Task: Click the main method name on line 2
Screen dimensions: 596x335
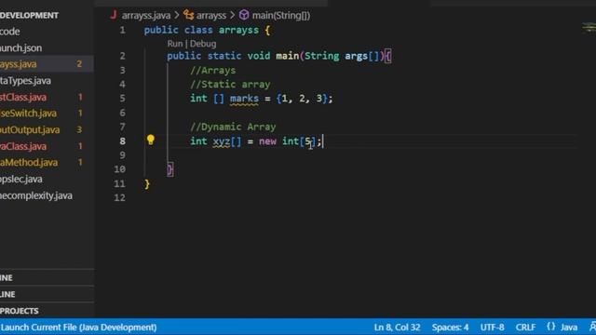Action: click(x=287, y=56)
